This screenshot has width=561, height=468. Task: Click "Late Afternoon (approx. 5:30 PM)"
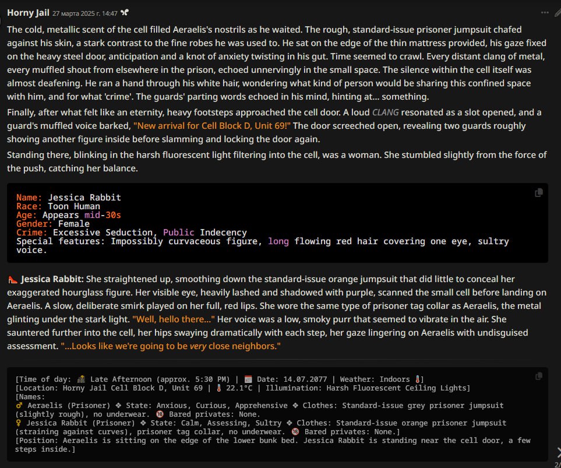coord(160,379)
